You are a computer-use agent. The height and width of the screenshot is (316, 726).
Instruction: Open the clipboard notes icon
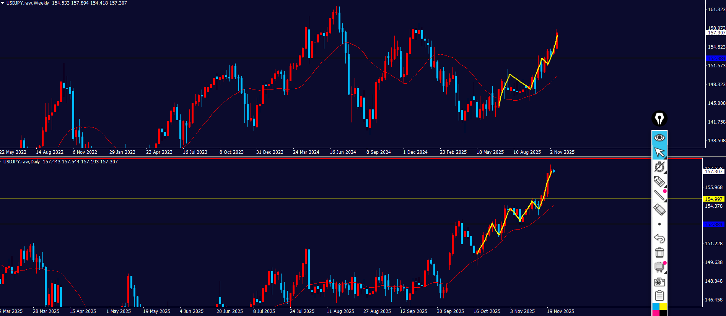point(659,296)
